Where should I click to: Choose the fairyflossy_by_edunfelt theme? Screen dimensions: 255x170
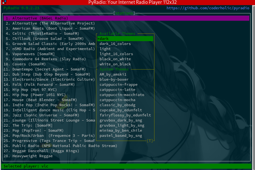point(125,115)
